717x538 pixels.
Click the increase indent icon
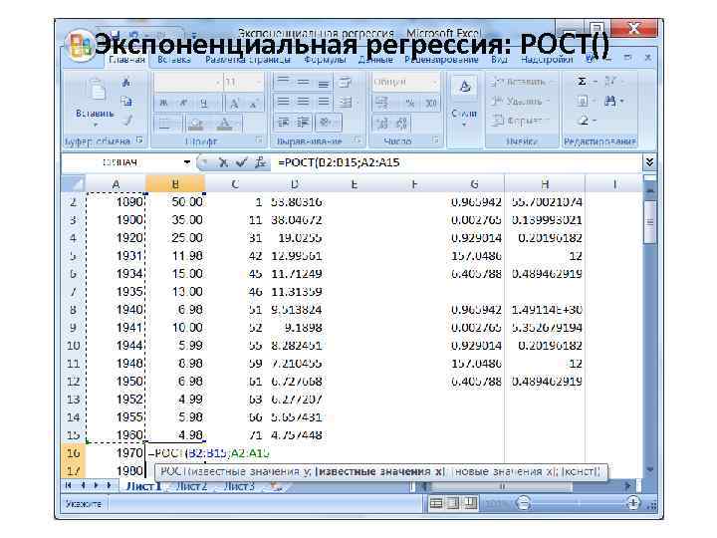pos(303,123)
